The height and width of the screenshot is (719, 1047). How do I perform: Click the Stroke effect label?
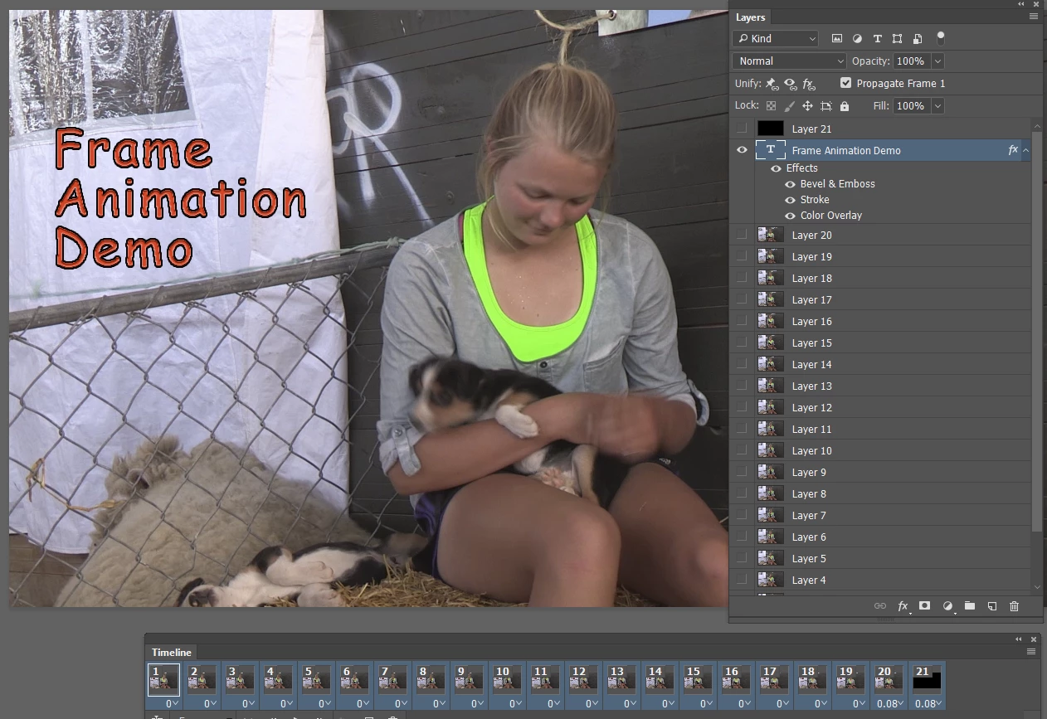click(x=815, y=200)
